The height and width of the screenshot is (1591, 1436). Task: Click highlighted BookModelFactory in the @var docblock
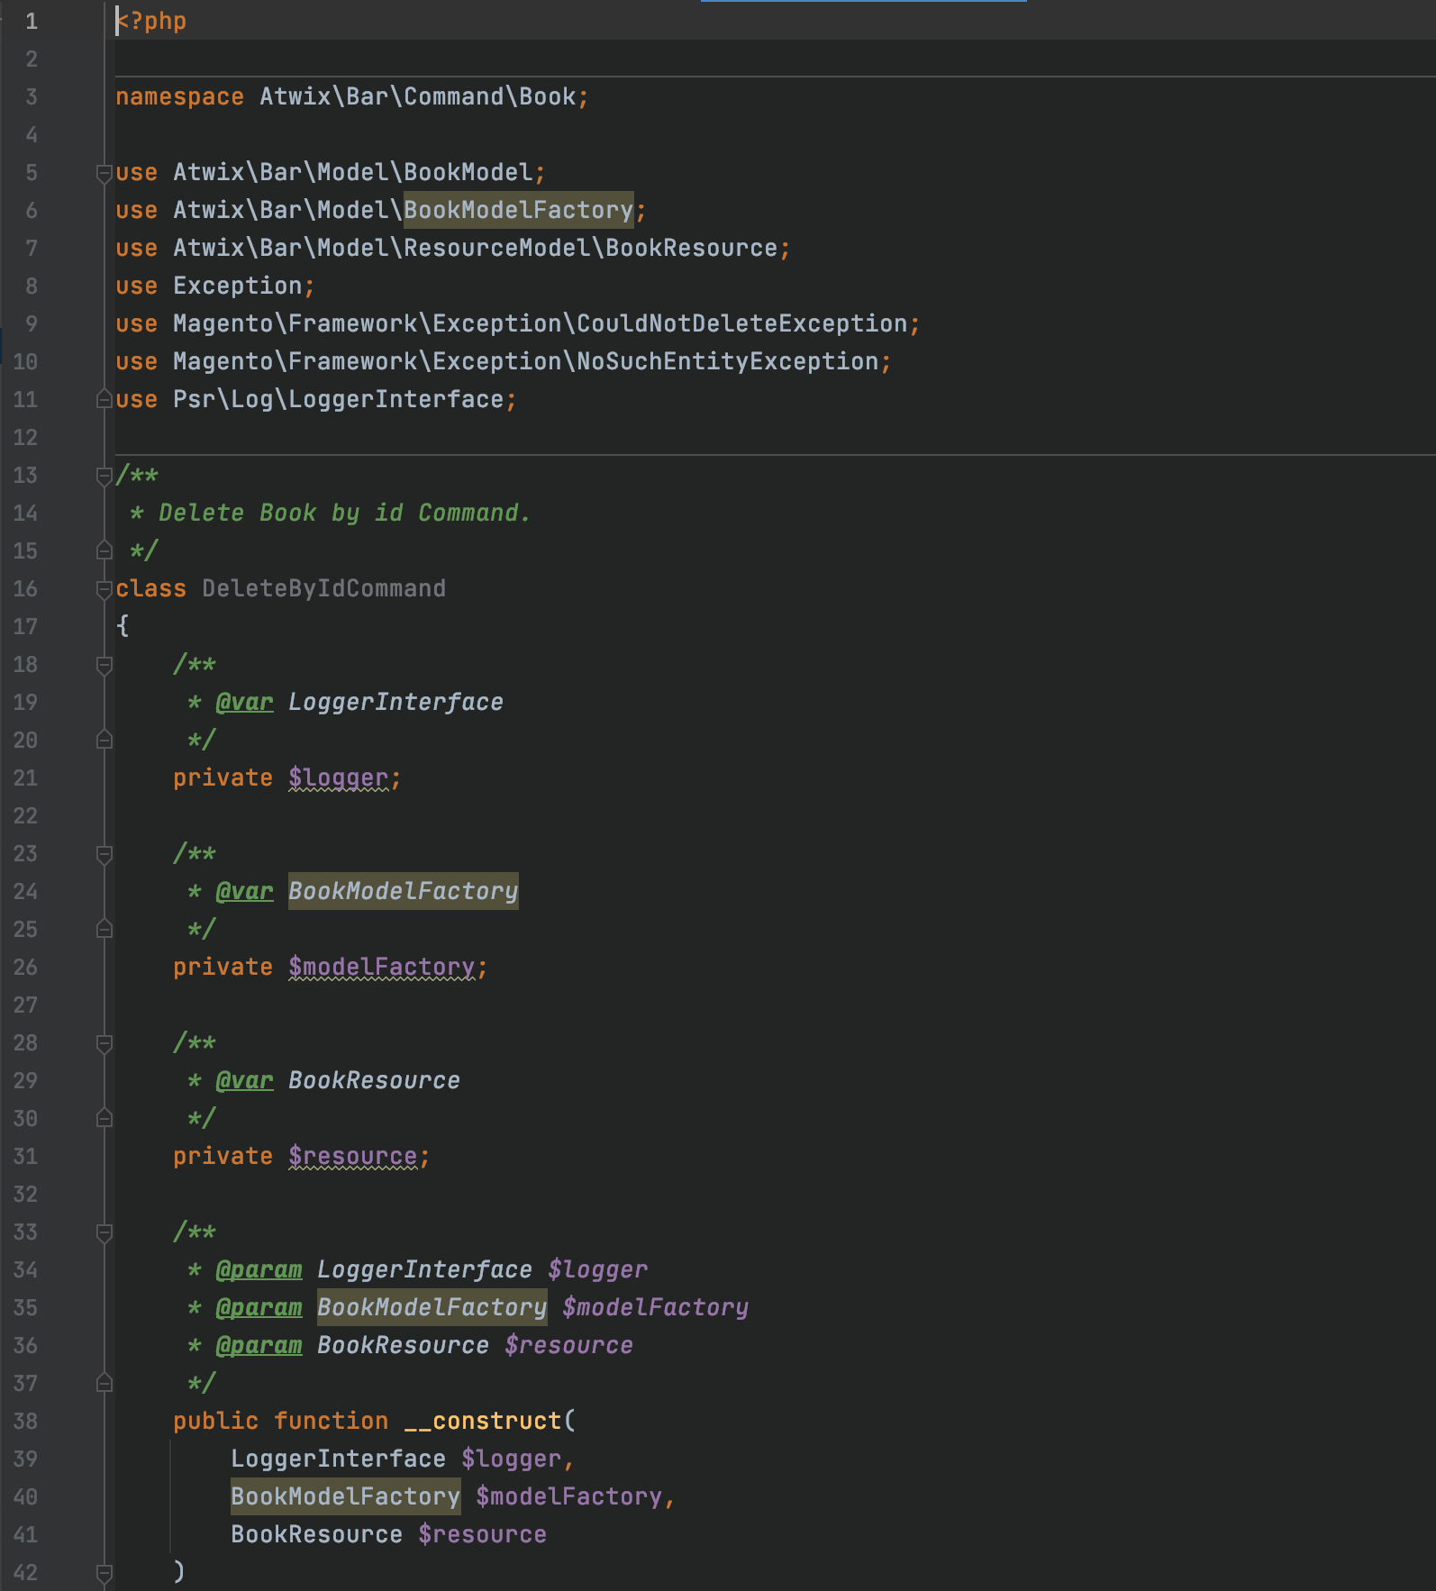pos(403,891)
